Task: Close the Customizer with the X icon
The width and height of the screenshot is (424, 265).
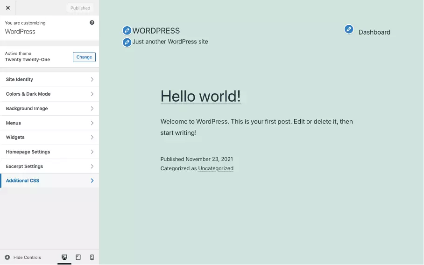Action: pos(8,8)
